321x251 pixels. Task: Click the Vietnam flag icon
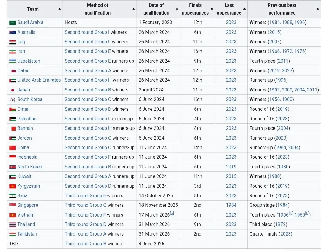12,215
